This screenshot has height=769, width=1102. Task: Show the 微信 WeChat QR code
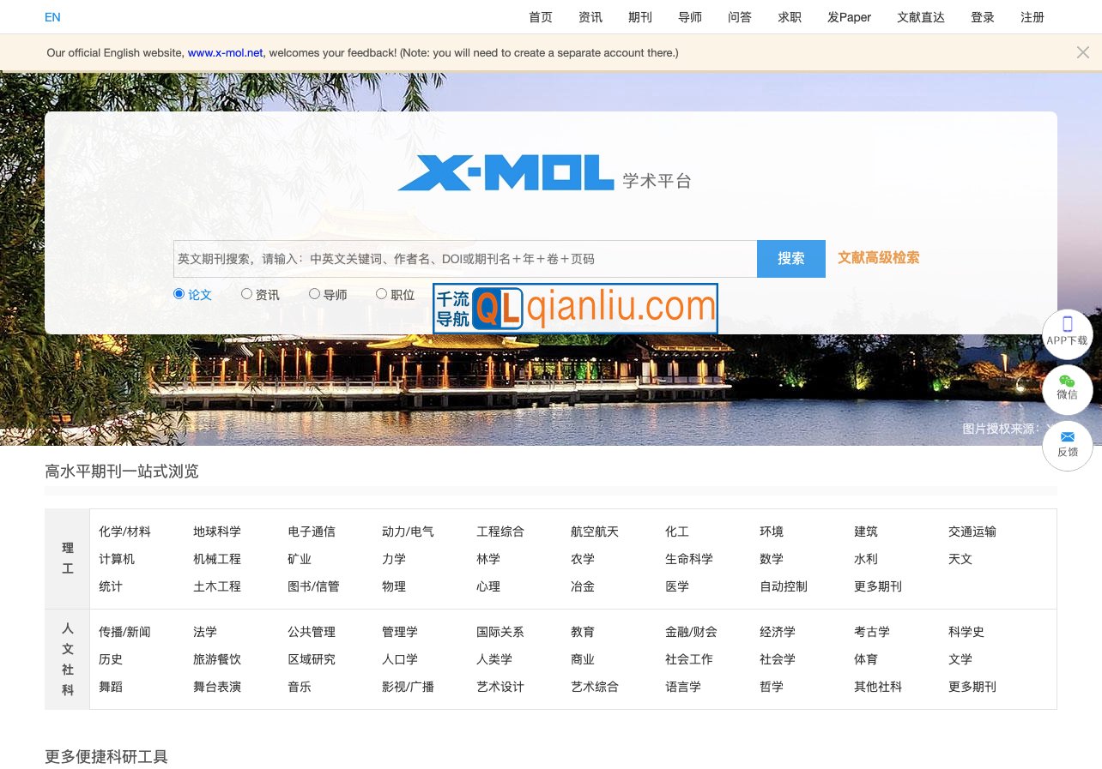[x=1067, y=390]
